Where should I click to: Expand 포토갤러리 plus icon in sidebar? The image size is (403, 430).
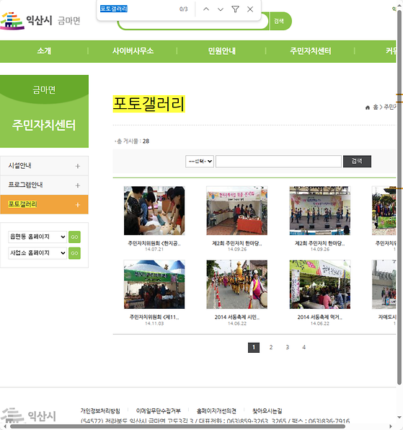78,205
